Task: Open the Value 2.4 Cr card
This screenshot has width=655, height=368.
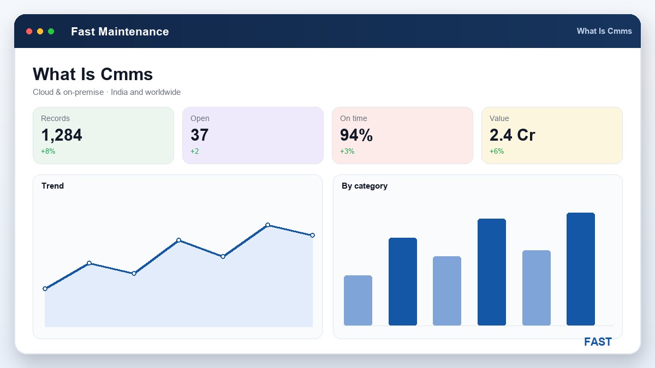Action: coord(552,135)
